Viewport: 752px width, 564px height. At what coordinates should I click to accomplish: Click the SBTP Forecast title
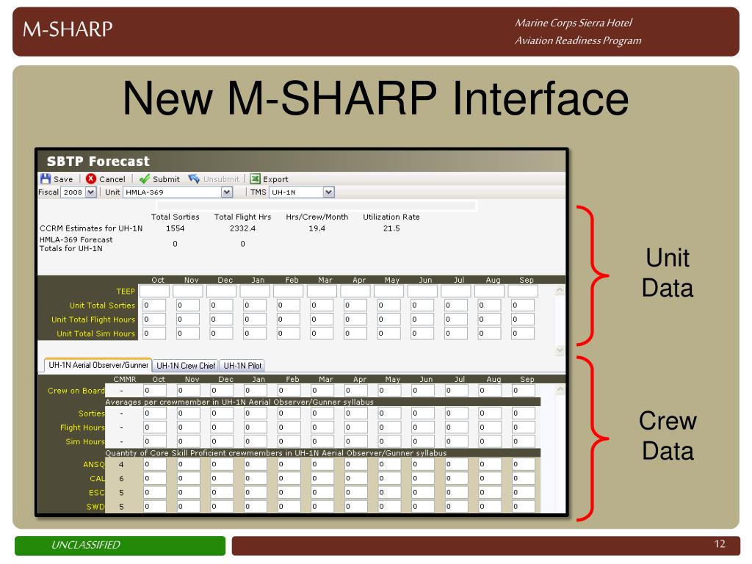[x=98, y=161]
